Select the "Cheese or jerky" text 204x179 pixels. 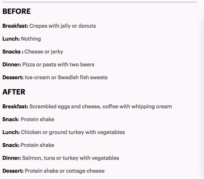(x=44, y=52)
